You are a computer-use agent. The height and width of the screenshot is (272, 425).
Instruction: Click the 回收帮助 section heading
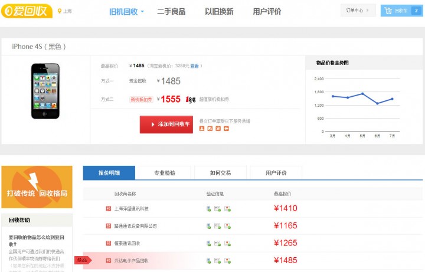19,220
